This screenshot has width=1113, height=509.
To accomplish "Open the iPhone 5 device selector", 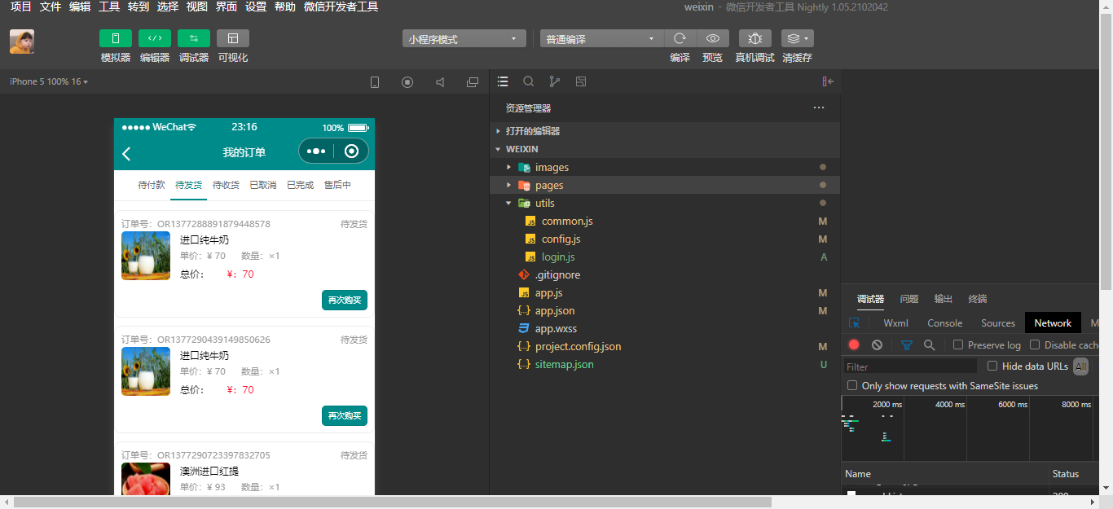I will (x=49, y=81).
